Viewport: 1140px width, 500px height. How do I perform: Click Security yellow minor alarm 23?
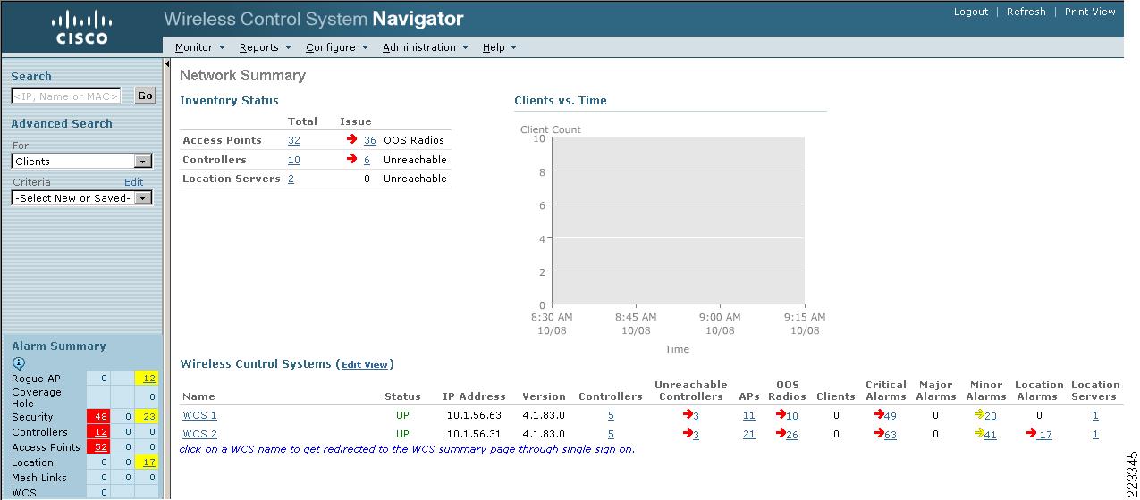click(147, 417)
